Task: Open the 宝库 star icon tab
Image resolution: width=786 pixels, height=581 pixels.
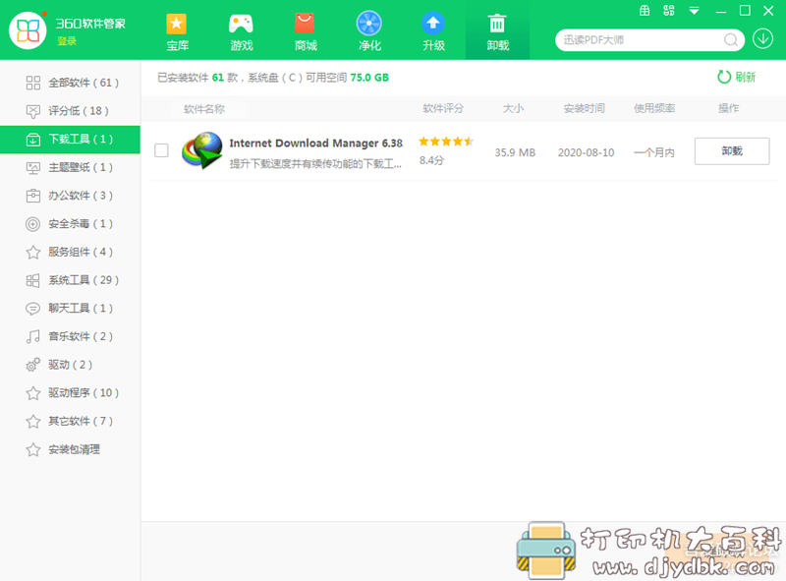Action: click(x=177, y=31)
